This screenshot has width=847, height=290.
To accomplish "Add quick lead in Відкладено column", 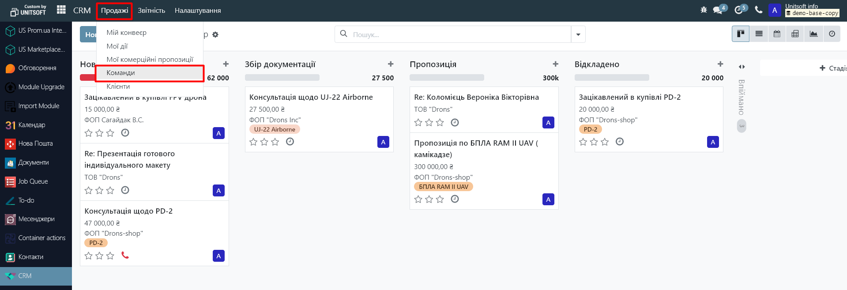I will coord(720,64).
